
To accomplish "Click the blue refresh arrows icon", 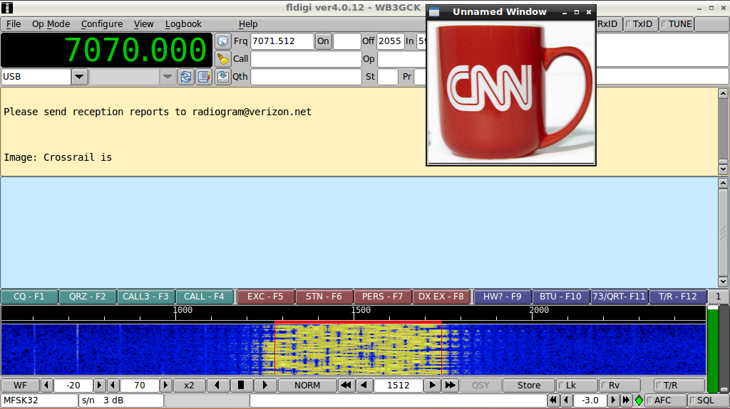I will (x=186, y=77).
